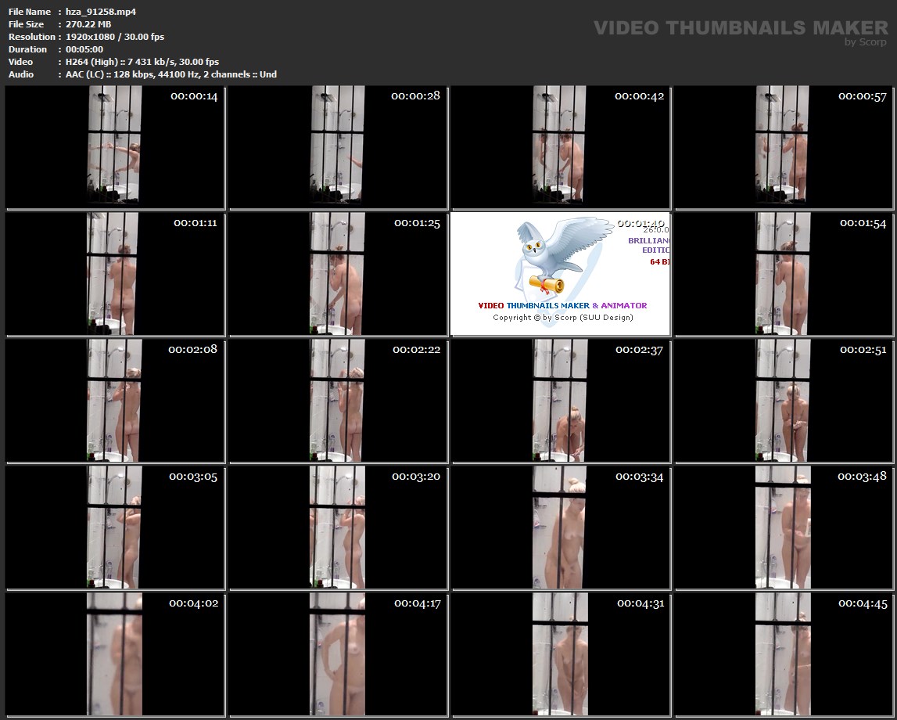Click the video codec line H264 (High)
The width and height of the screenshot is (897, 720).
[142, 62]
